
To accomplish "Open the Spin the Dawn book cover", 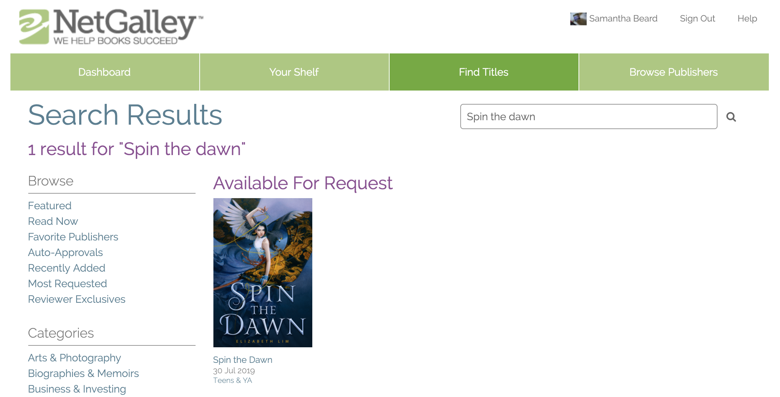I will click(262, 273).
